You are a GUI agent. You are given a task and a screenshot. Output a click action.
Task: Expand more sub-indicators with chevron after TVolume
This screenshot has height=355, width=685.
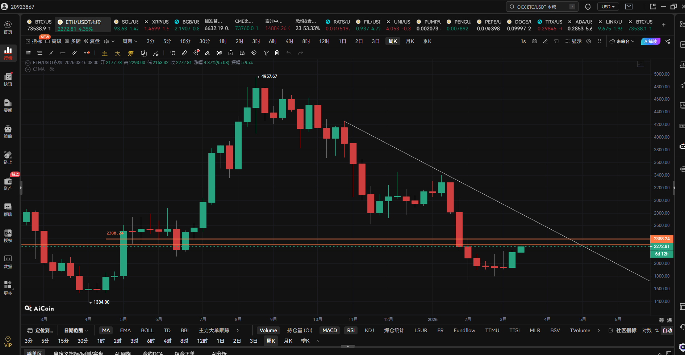599,330
